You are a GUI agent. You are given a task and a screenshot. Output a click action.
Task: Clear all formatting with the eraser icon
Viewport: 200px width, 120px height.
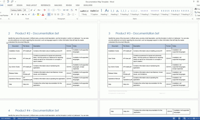[44, 10]
